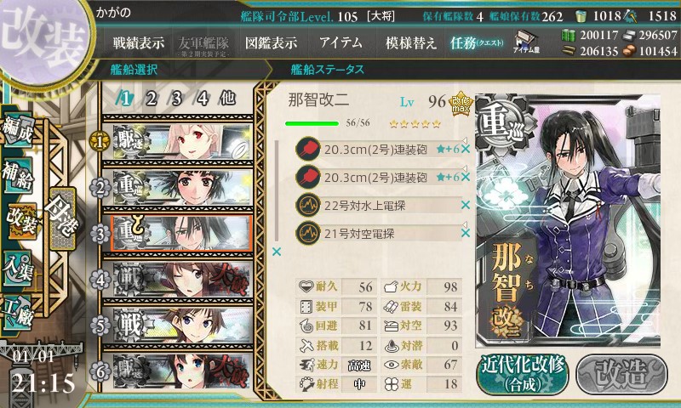Select the 他 other ships tab
The width and height of the screenshot is (681, 408).
click(x=227, y=99)
